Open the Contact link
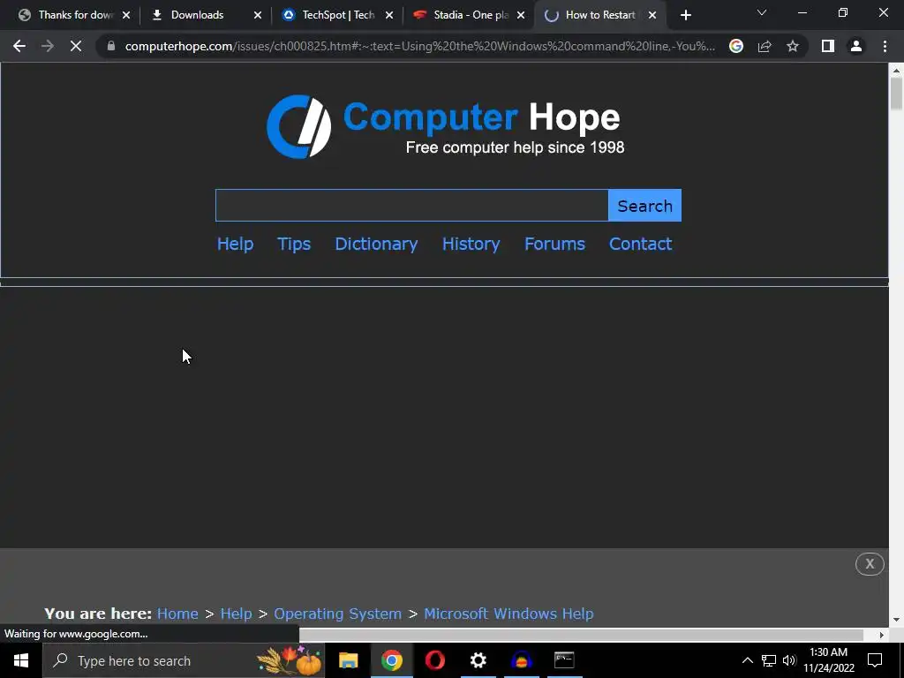Screen dimensions: 904x678 point(641,244)
